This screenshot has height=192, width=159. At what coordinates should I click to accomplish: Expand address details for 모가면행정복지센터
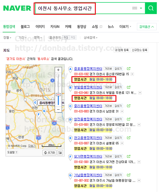pyautogui.click(x=139, y=162)
